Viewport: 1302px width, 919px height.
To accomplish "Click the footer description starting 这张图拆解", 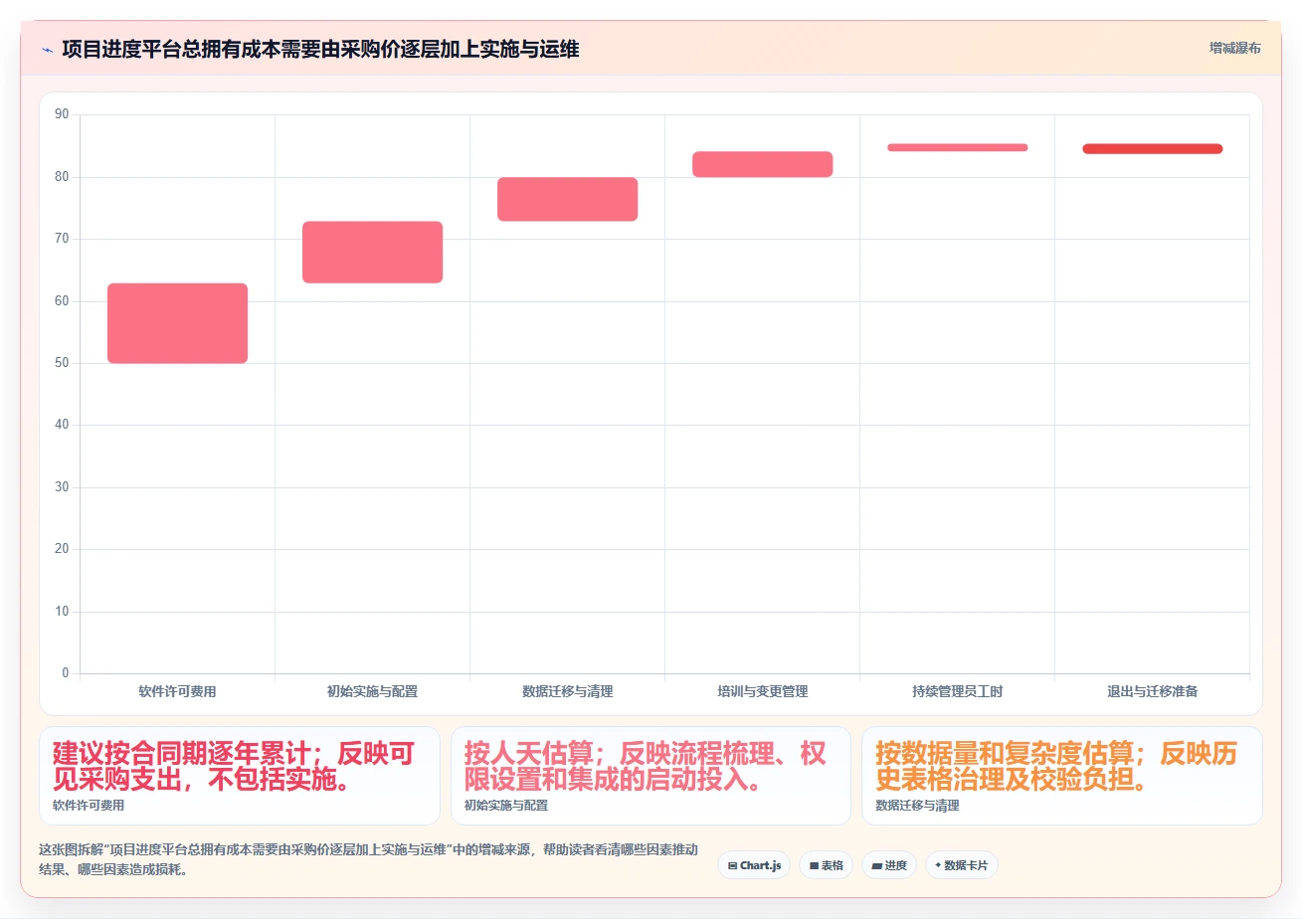I will pos(368,859).
